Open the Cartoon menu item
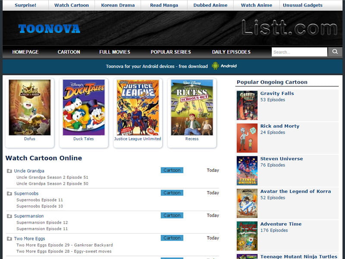This screenshot has height=259, width=345. pos(69,52)
